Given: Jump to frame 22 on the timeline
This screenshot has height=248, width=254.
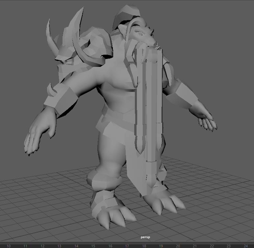Looking at the screenshot, I should [212, 246].
